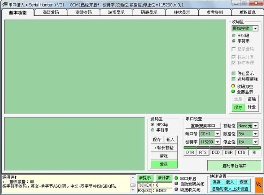Open the 版权信息 tab
Viewport: 264px width, 195px height.
tap(248, 12)
